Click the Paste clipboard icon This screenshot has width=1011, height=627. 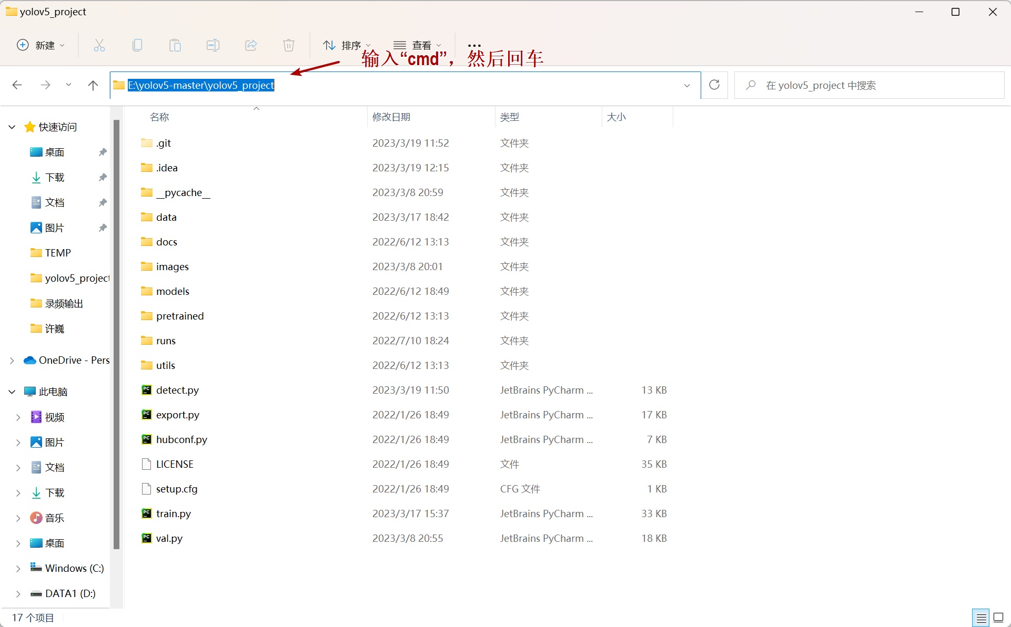[x=175, y=45]
